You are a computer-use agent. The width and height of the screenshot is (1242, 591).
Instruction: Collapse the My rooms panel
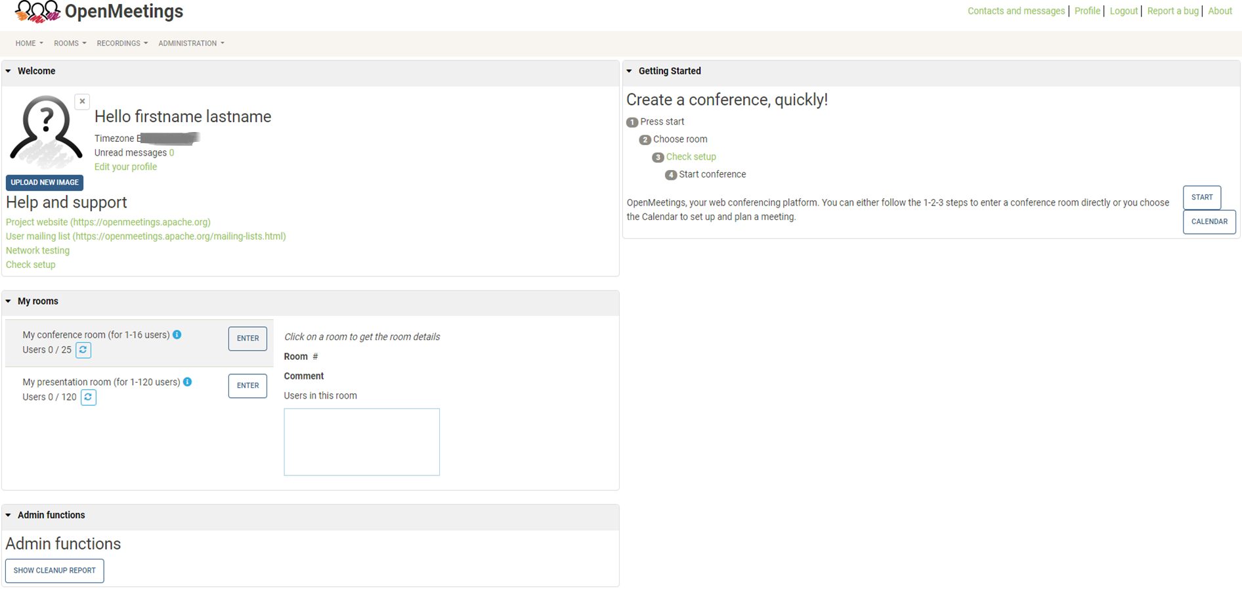click(x=9, y=301)
